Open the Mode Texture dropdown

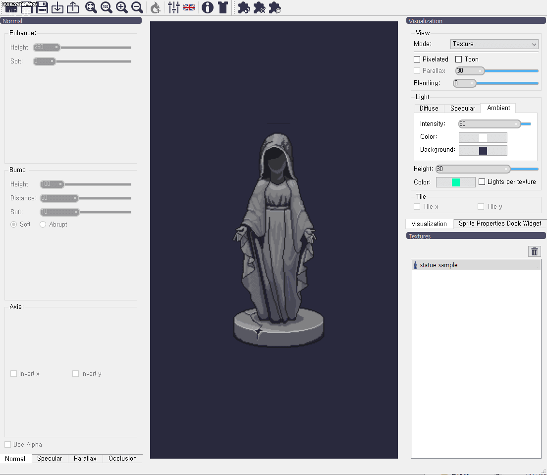pyautogui.click(x=494, y=44)
